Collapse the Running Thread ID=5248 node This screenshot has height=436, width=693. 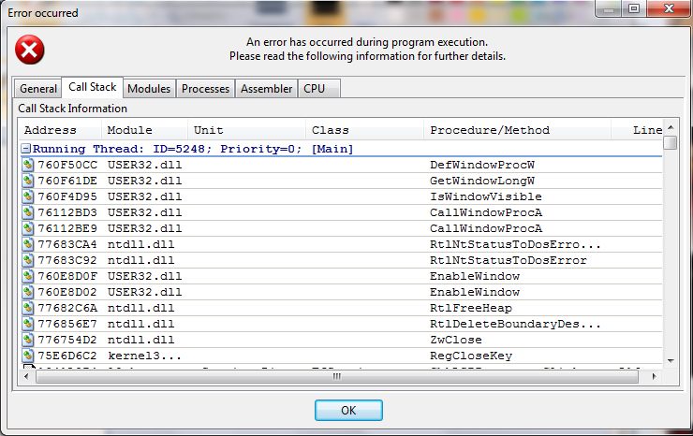[25, 149]
